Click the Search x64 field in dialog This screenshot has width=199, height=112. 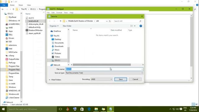[x=127, y=21]
